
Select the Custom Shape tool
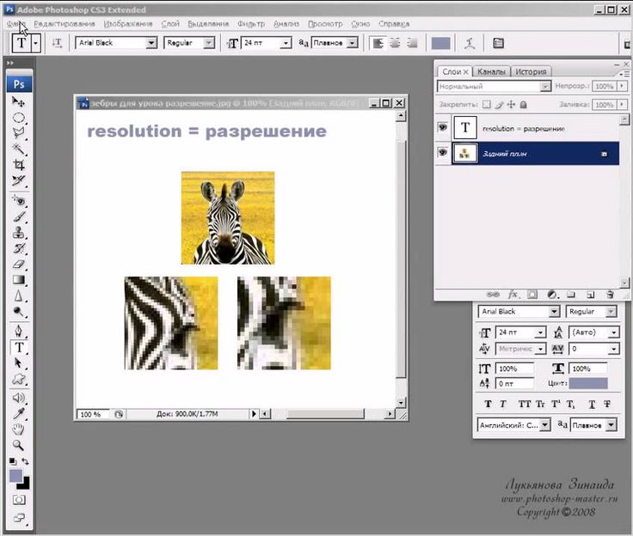pos(18,379)
